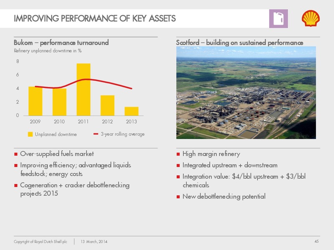This screenshot has width=334, height=250.
Task: Click the 'Refinery unplanned downtime in %' subtitle
Action: pyautogui.click(x=48, y=51)
